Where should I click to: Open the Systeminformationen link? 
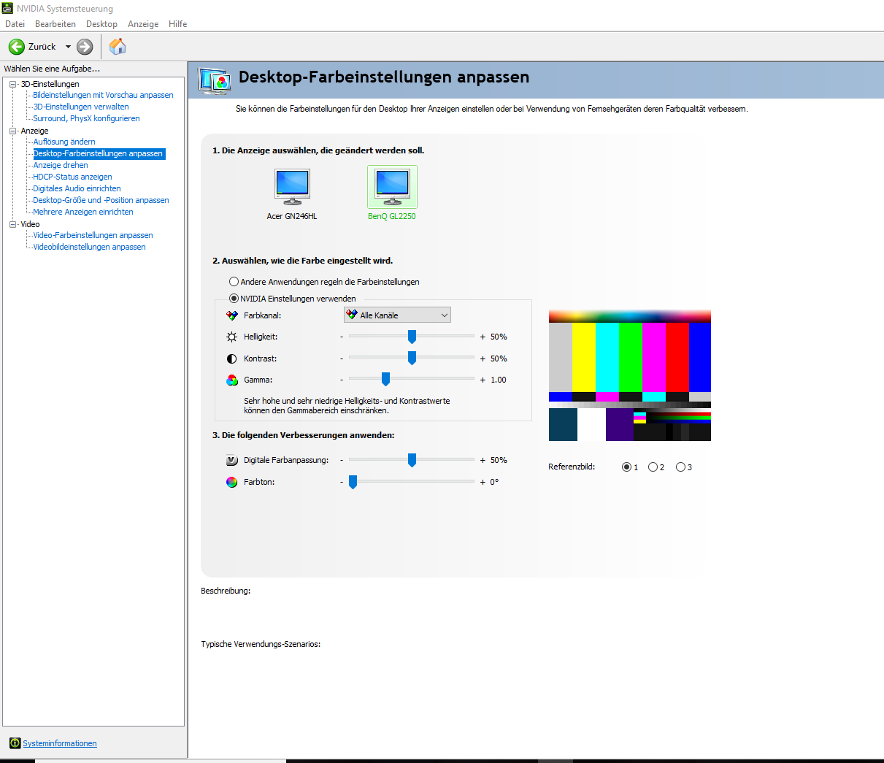60,743
